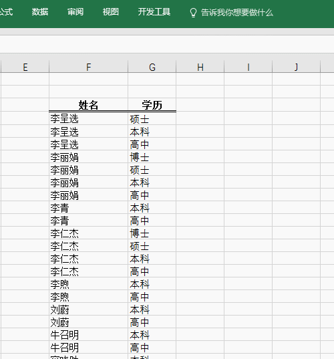Select the 李丽娟 cell next to 本科
The height and width of the screenshot is (359, 334).
click(x=89, y=183)
